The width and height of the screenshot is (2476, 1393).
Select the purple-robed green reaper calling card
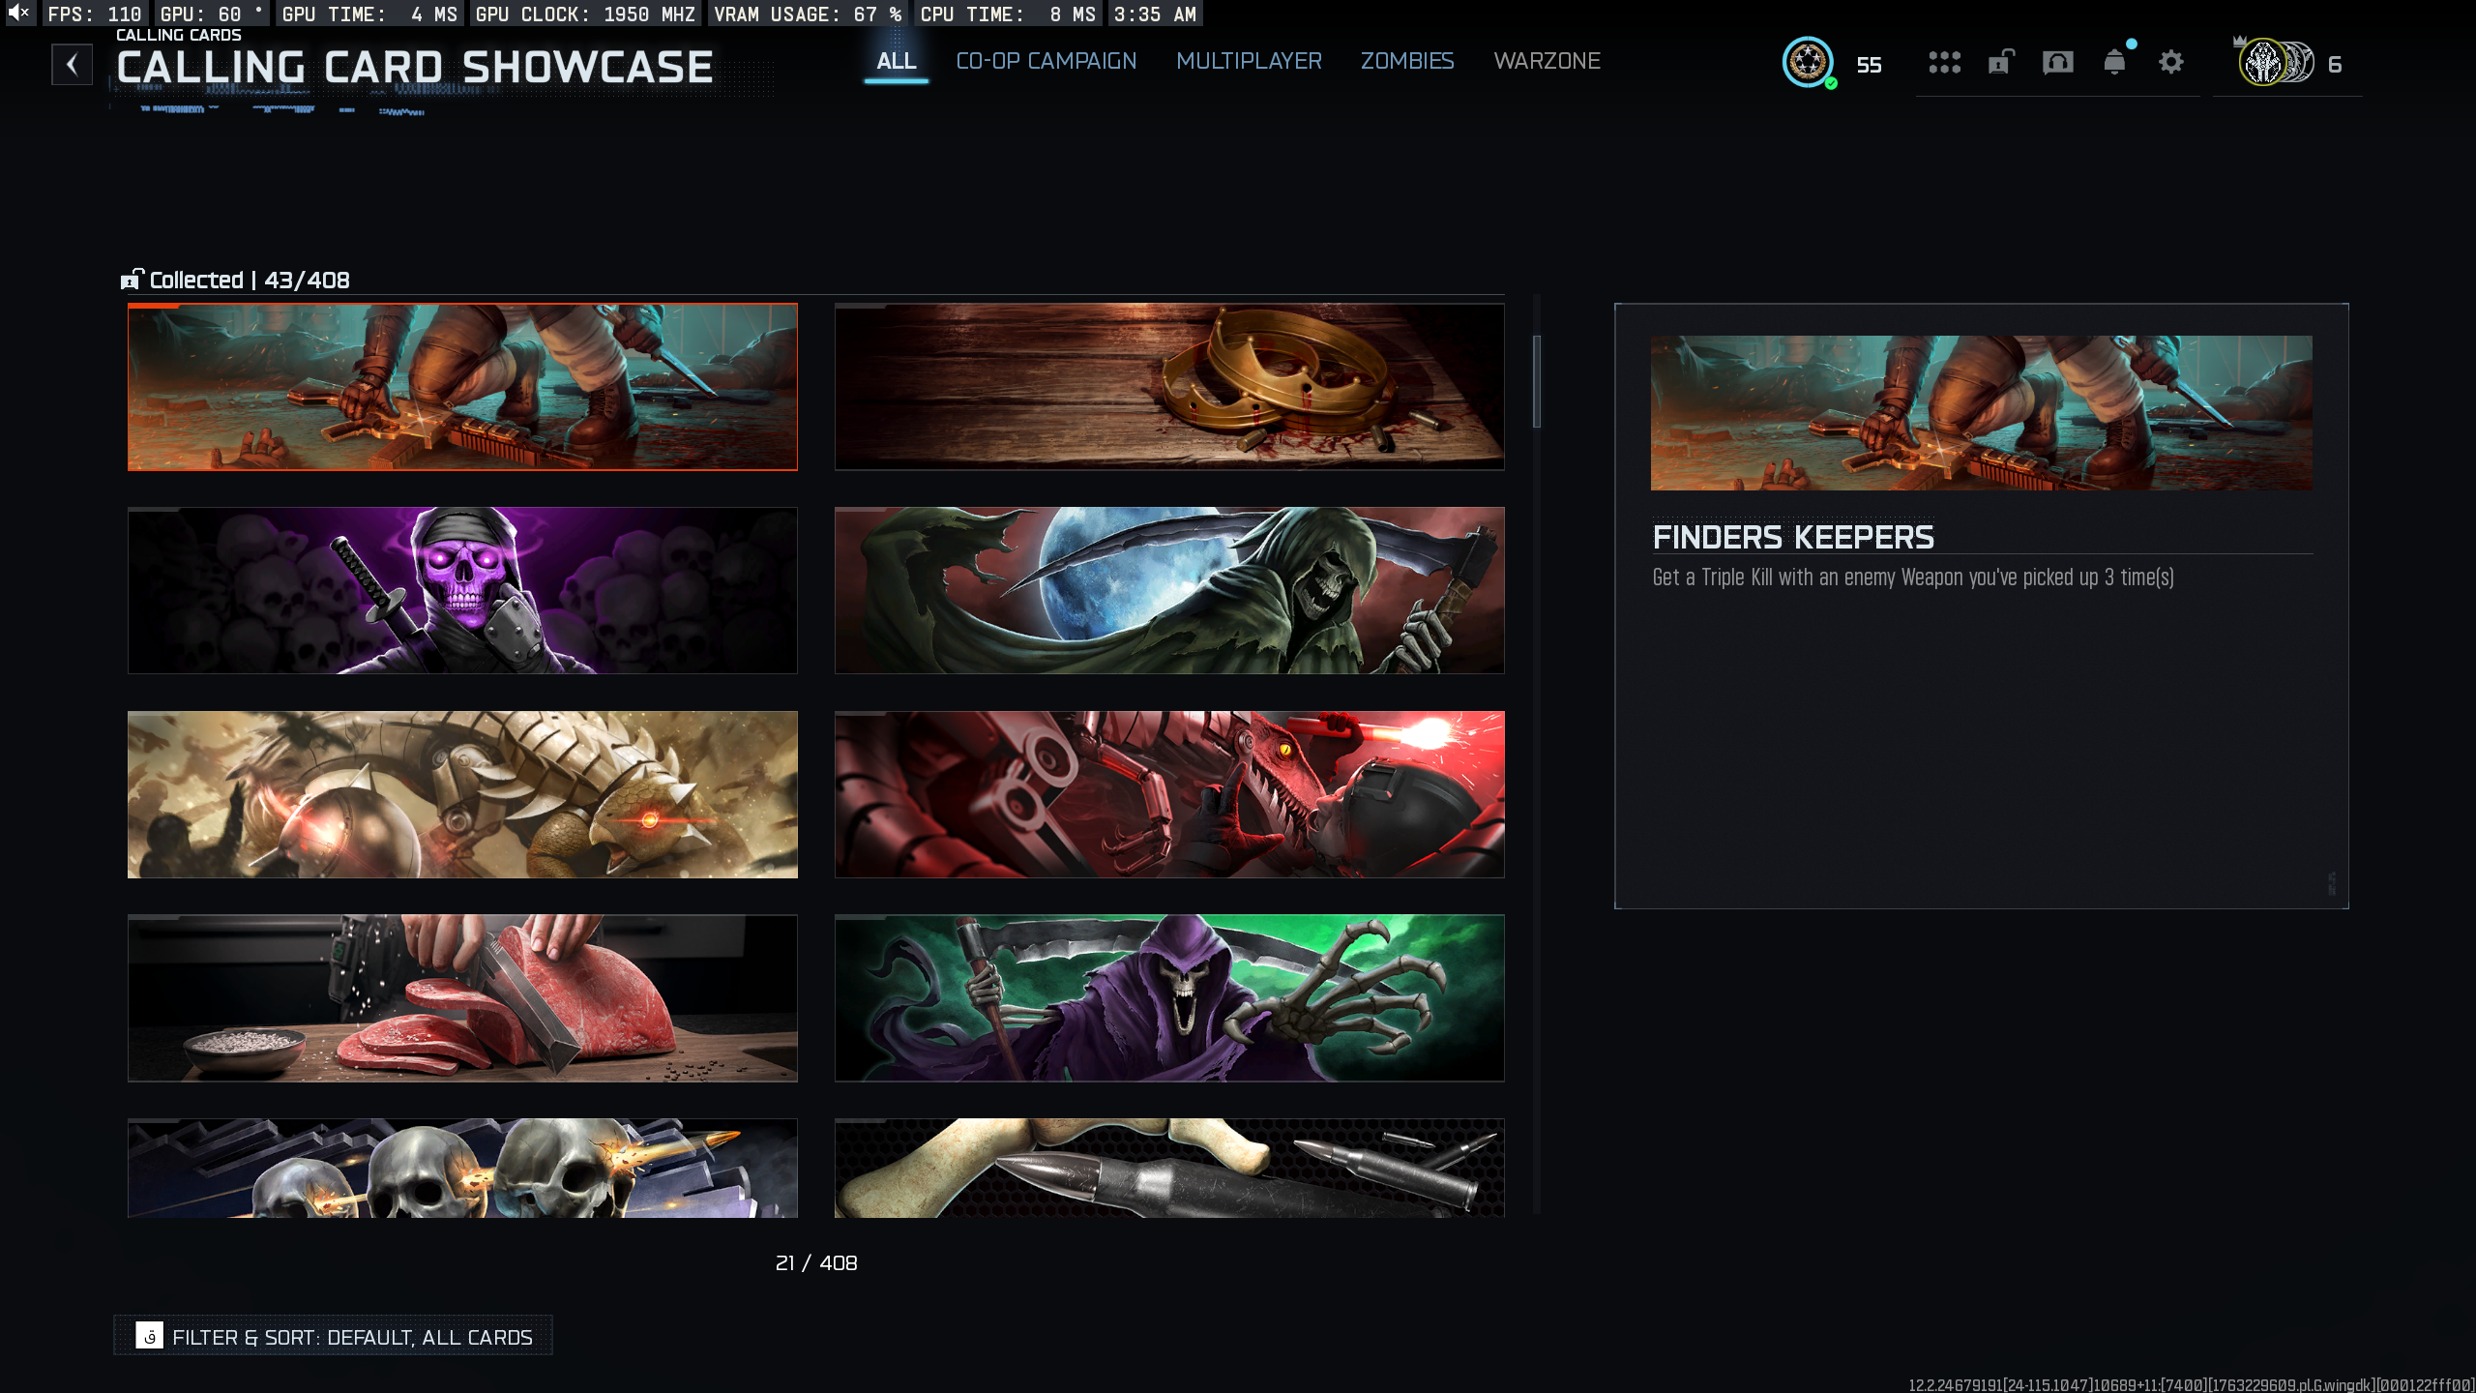(x=1169, y=997)
